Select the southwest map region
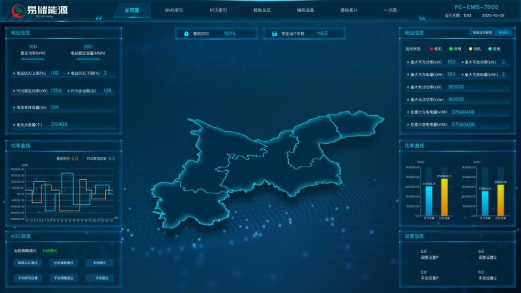 click(189, 204)
